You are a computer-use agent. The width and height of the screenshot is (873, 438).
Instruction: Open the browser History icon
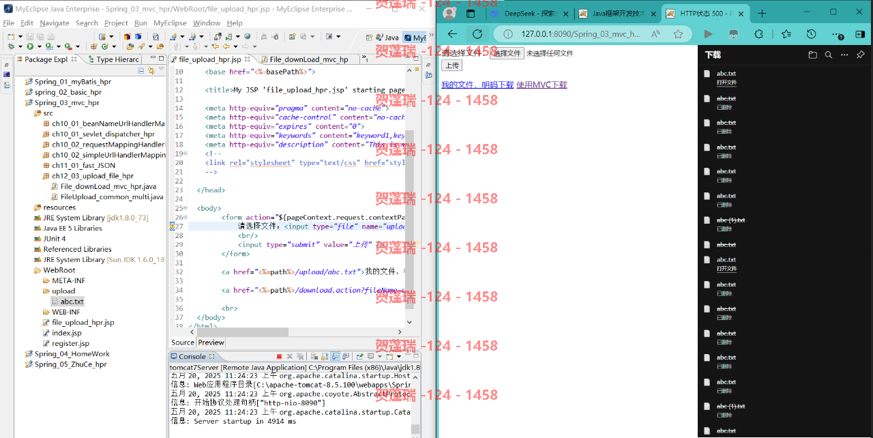pyautogui.click(x=811, y=33)
